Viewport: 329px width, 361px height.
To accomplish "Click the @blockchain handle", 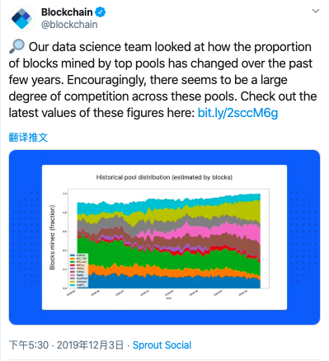I will [69, 25].
